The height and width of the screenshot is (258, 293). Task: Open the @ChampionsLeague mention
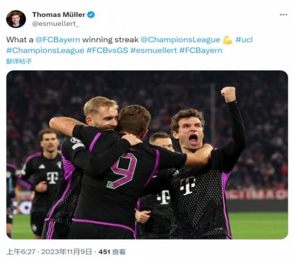pos(180,40)
